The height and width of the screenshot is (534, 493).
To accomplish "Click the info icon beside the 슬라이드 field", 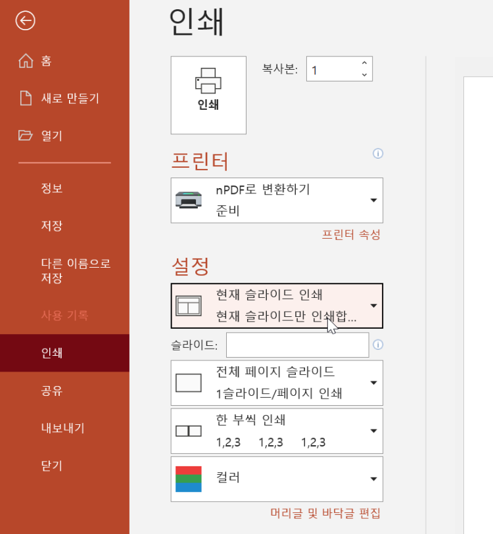I will [378, 345].
